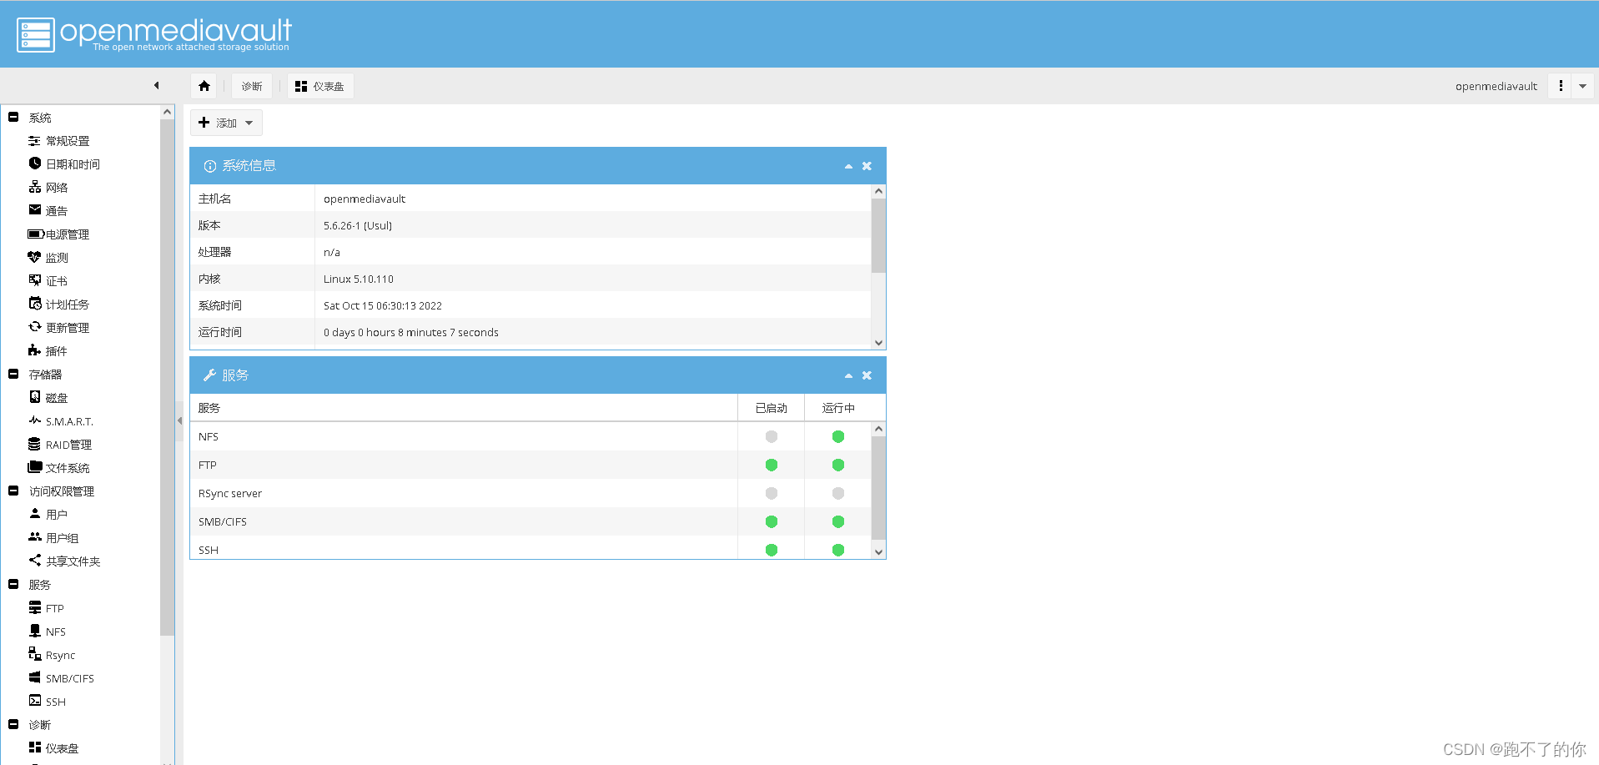1599x765 pixels.
Task: Sort by the 已启动 column header
Action: pyautogui.click(x=772, y=408)
